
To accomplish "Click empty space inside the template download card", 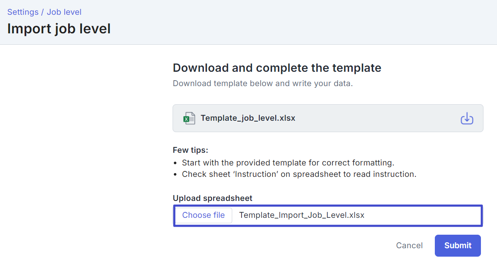I will 377,118.
